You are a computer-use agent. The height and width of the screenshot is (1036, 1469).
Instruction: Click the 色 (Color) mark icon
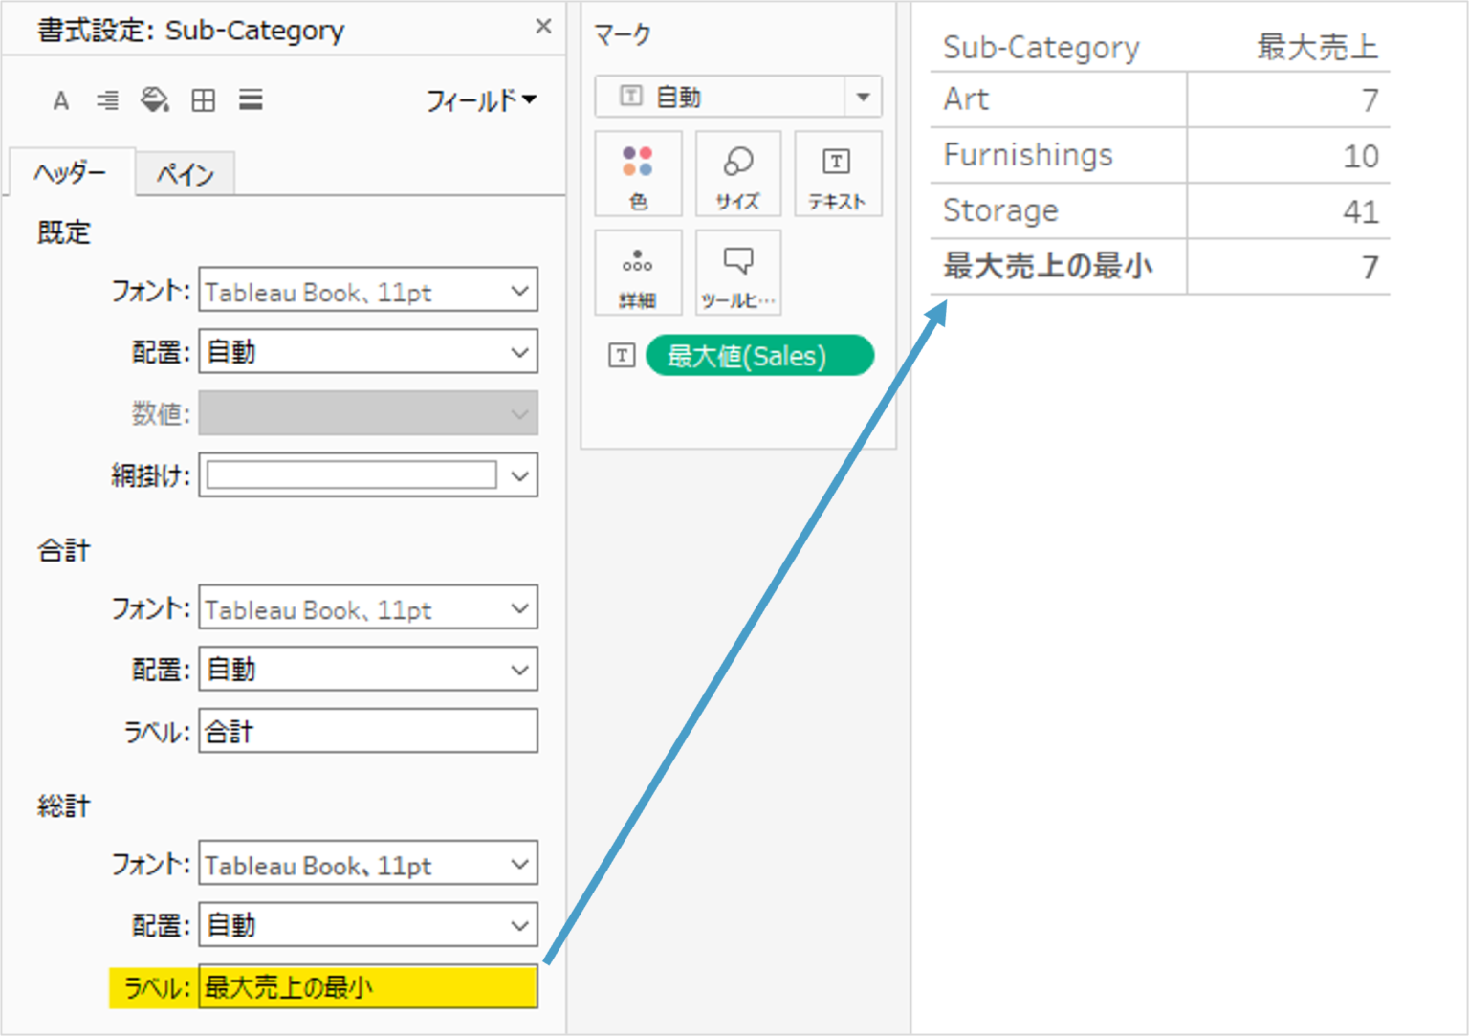pos(638,174)
